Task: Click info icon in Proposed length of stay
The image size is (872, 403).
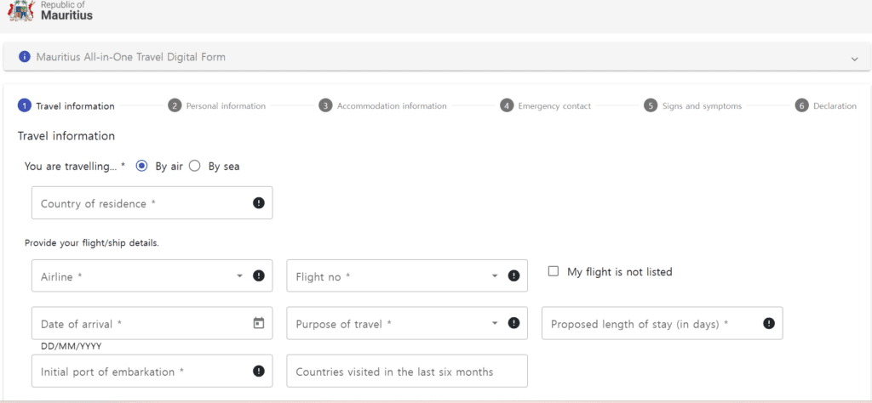Action: 769,323
